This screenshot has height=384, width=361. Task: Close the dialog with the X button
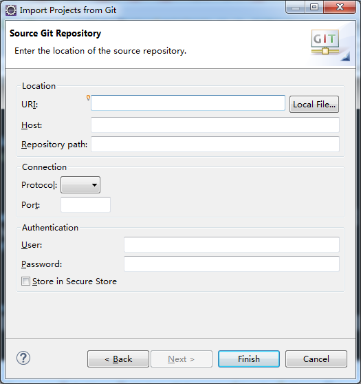click(340, 7)
